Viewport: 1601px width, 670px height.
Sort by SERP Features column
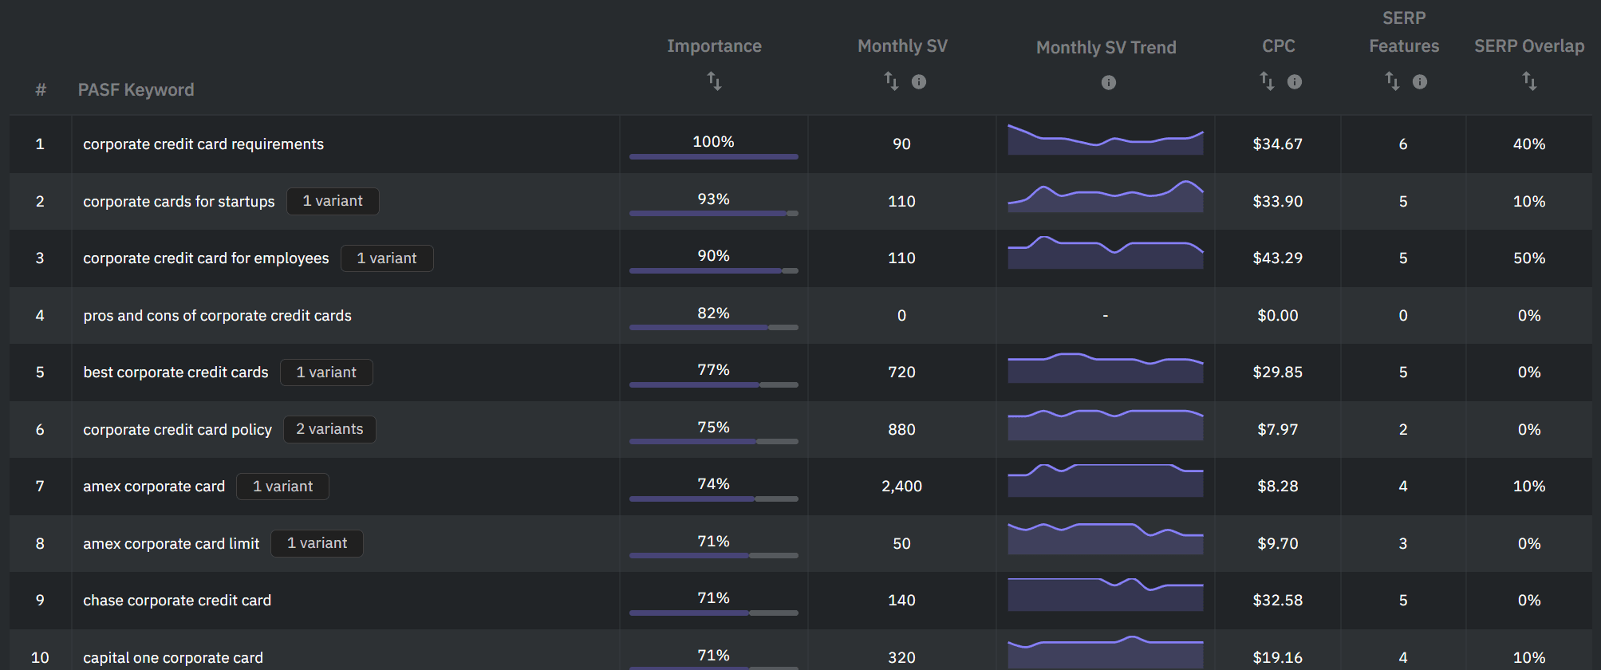point(1391,81)
